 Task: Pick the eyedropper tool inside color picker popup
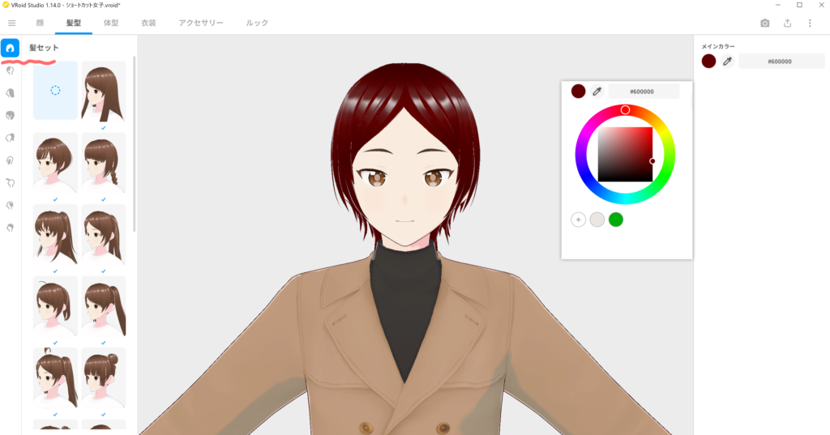(597, 92)
